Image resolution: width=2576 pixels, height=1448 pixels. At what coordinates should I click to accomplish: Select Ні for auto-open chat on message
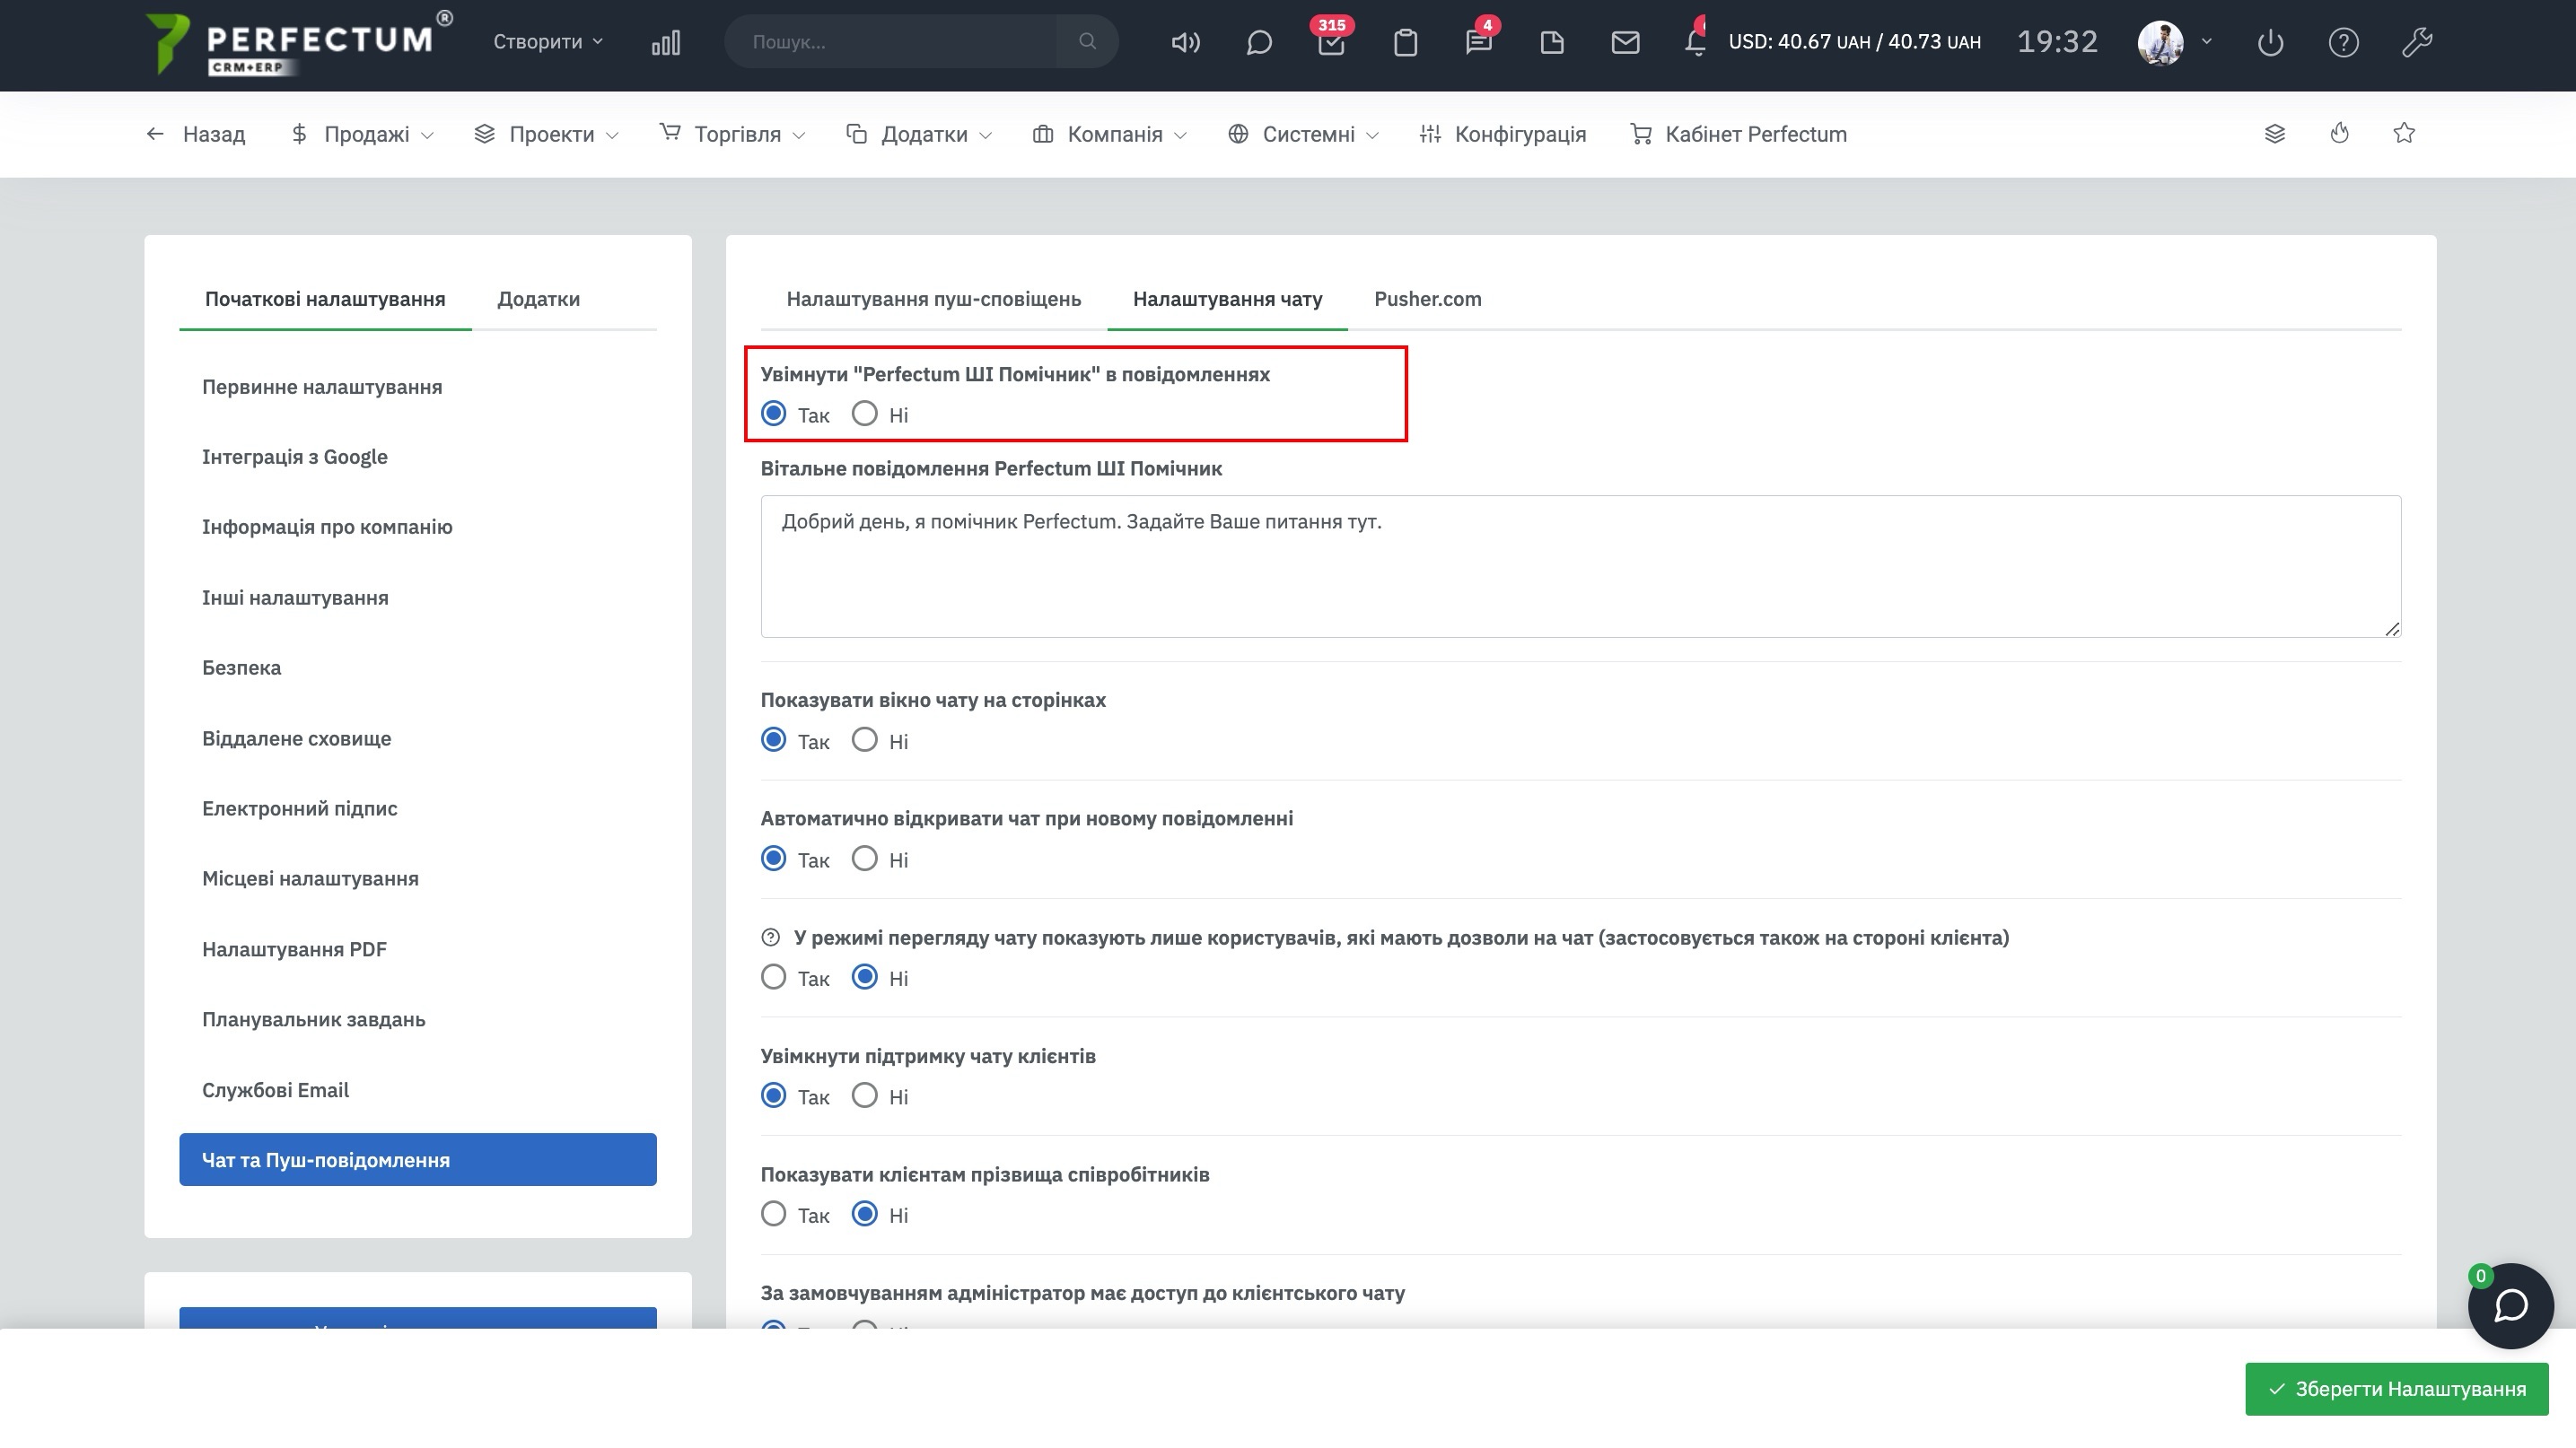(865, 859)
